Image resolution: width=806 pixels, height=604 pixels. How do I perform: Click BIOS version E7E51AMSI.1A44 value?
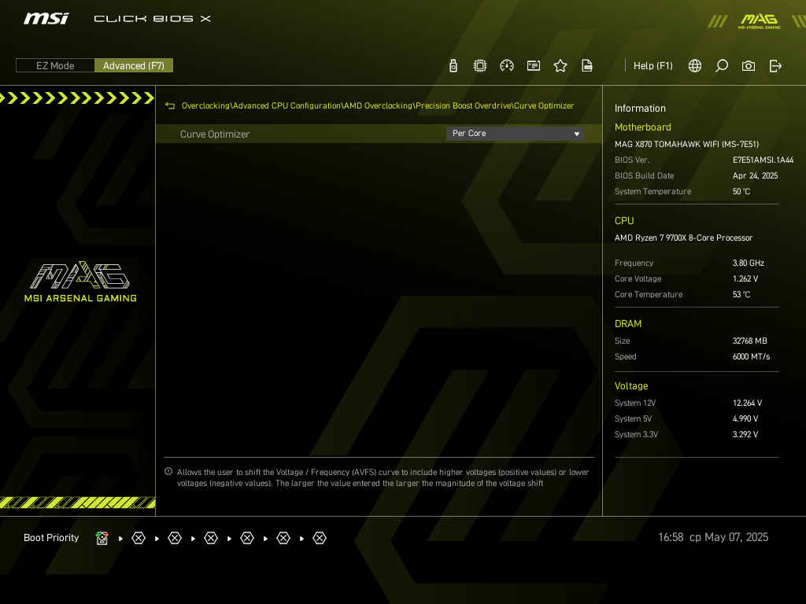point(763,160)
